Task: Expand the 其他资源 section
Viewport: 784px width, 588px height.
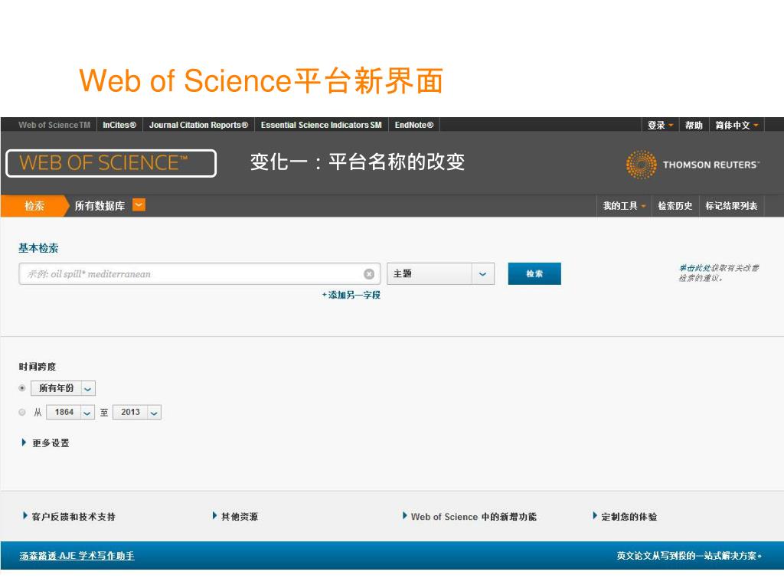Action: tap(235, 517)
